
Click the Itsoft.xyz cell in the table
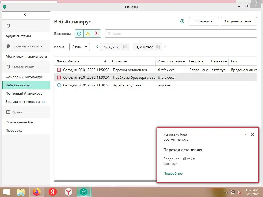[218, 70]
